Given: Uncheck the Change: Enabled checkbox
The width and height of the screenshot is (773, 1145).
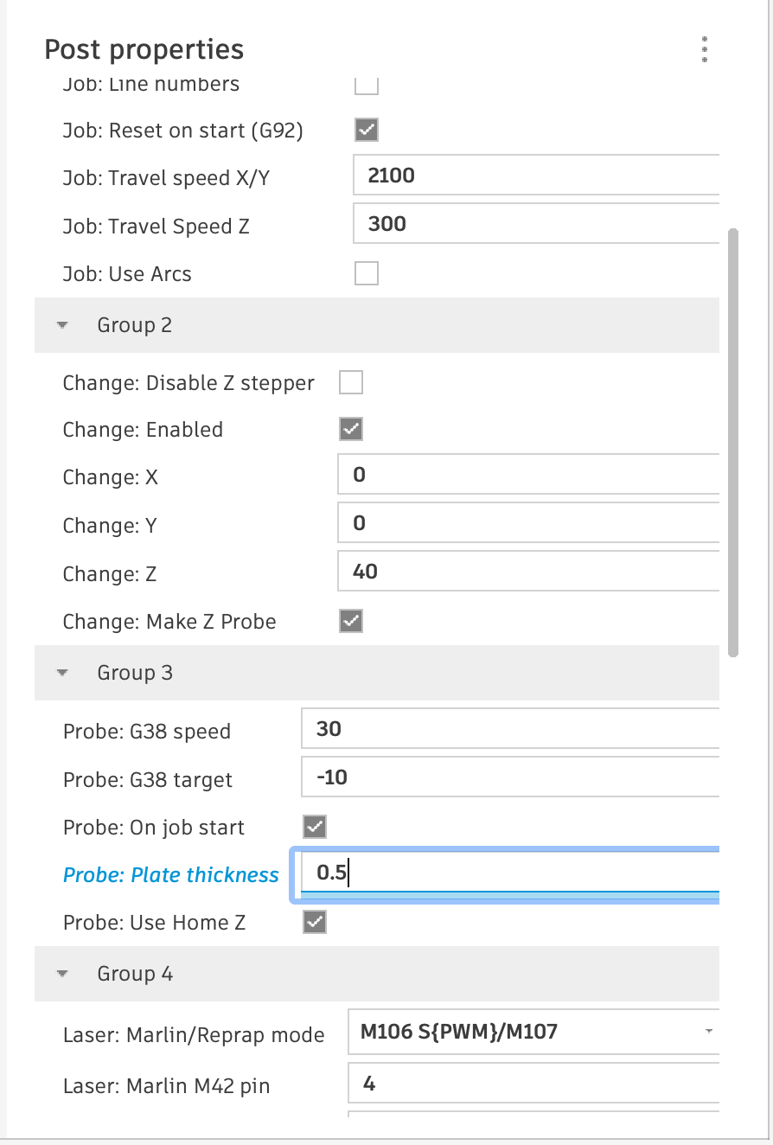Looking at the screenshot, I should coord(350,430).
